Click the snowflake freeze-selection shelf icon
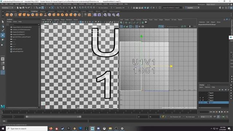This screenshot has width=233, height=131. coord(85,15)
